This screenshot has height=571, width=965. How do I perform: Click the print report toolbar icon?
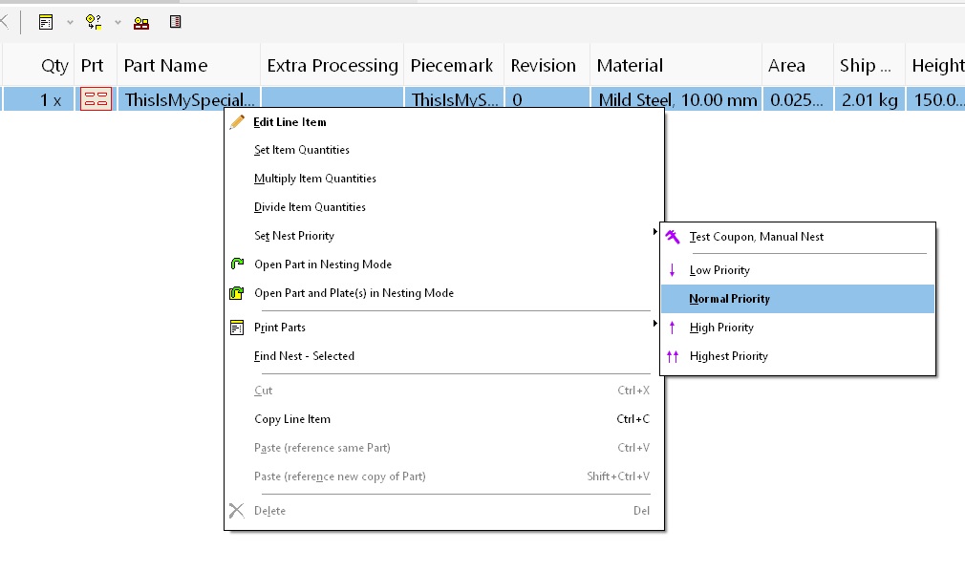pyautogui.click(x=46, y=22)
